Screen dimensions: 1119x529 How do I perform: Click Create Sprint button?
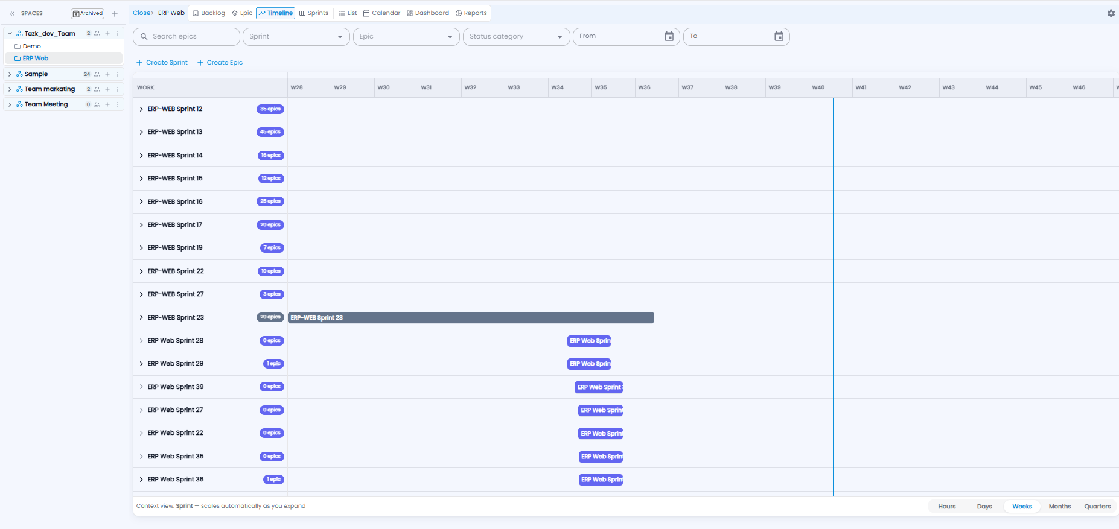click(x=162, y=63)
